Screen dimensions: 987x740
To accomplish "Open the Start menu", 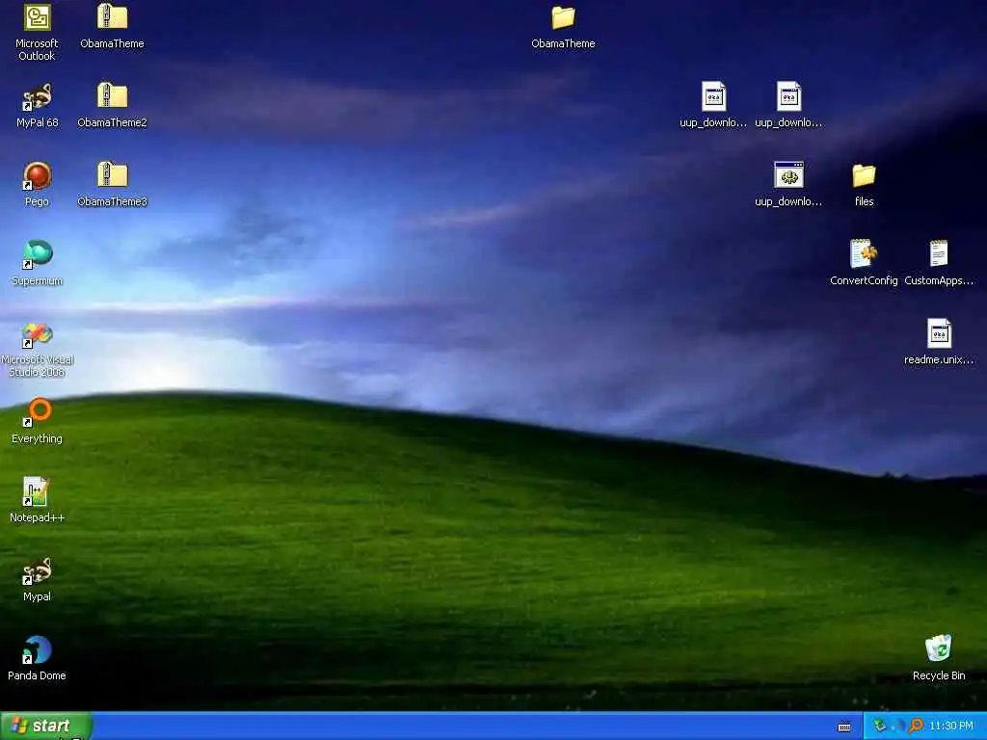I will (x=46, y=727).
